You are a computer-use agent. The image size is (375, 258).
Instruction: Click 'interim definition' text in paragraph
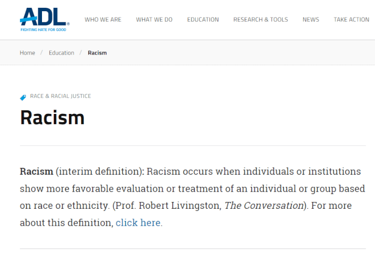(x=99, y=171)
